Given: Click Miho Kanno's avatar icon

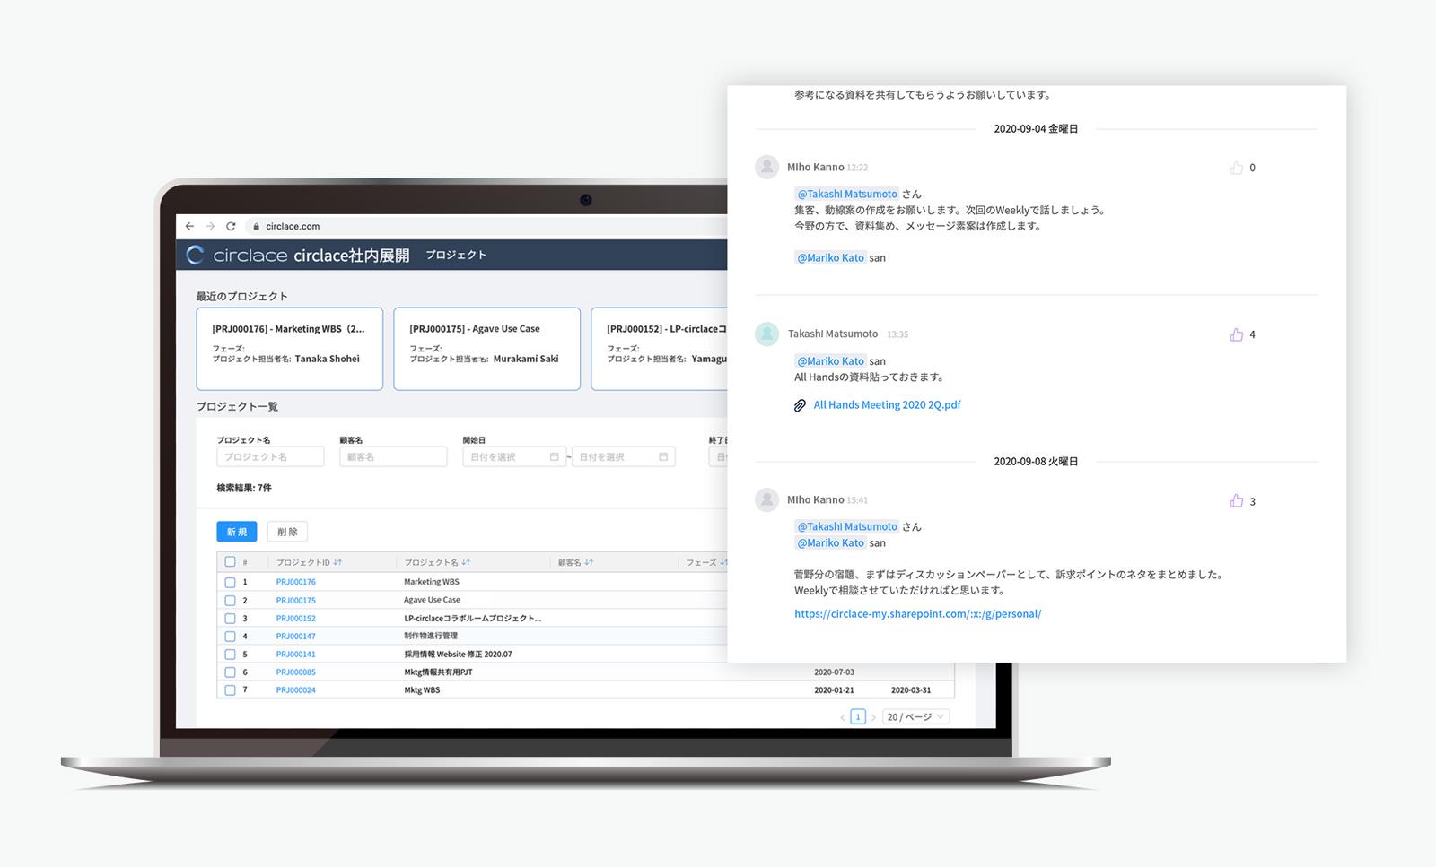Looking at the screenshot, I should point(766,167).
